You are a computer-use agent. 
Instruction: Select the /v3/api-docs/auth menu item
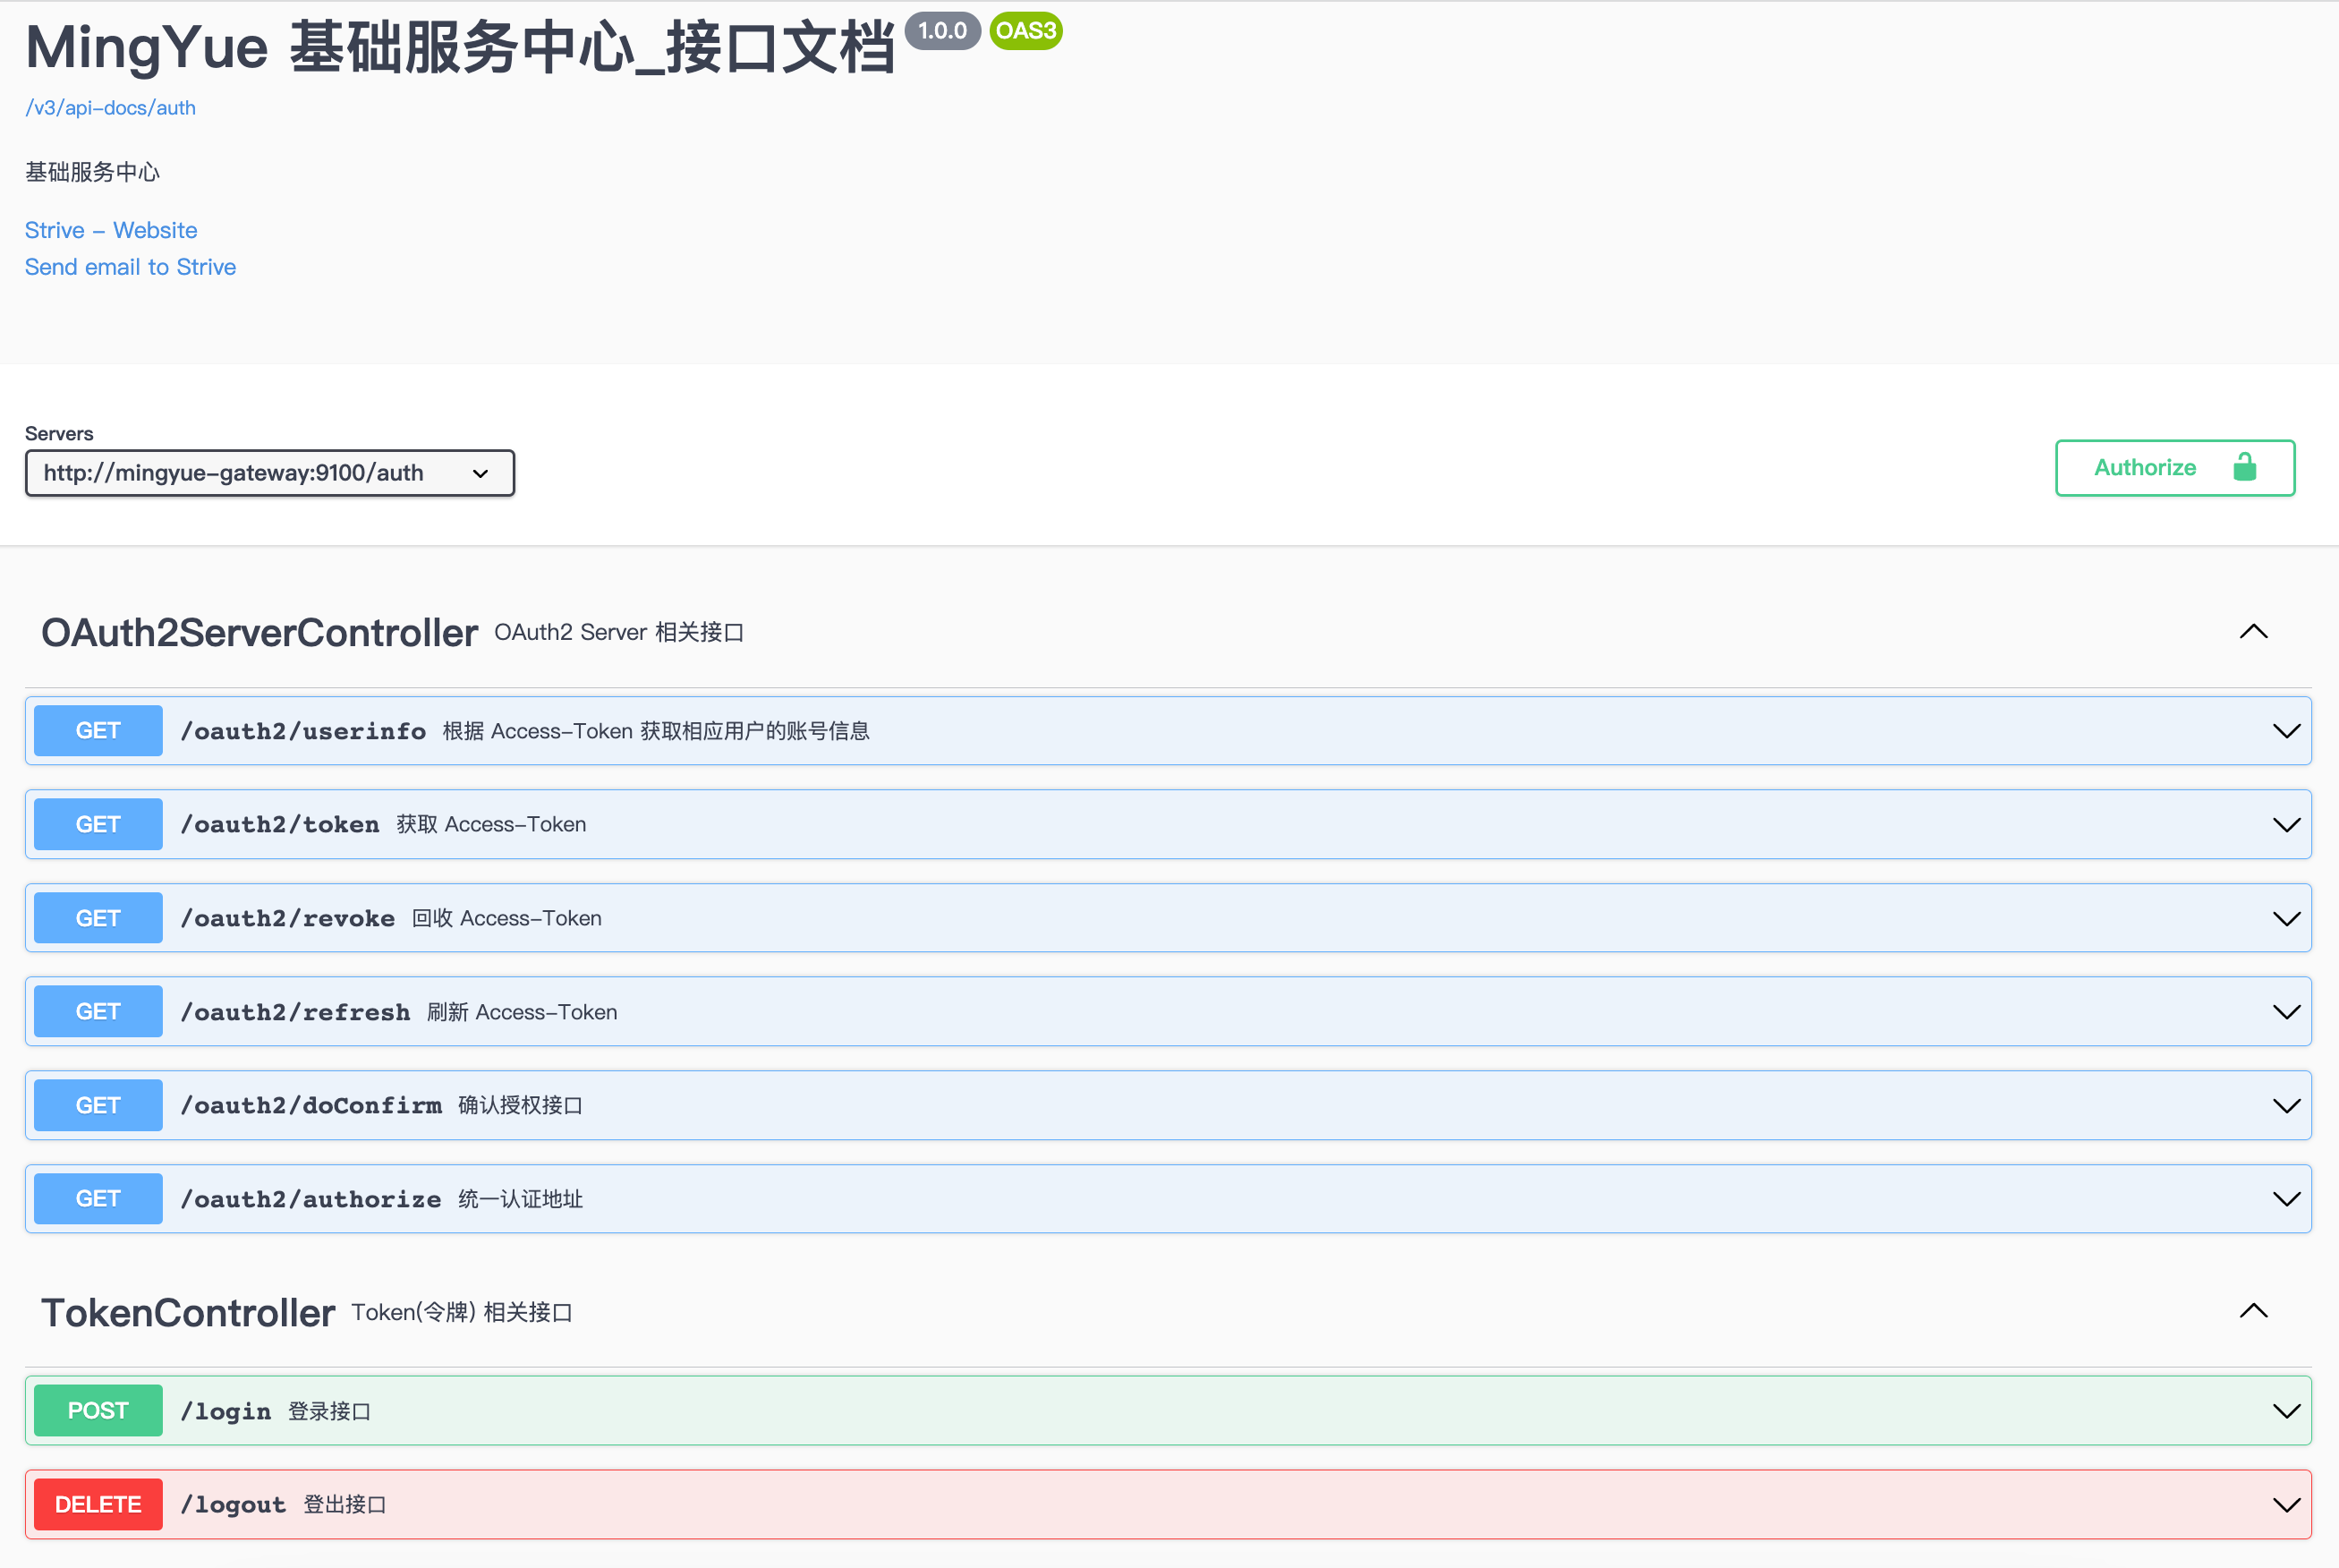coord(110,107)
